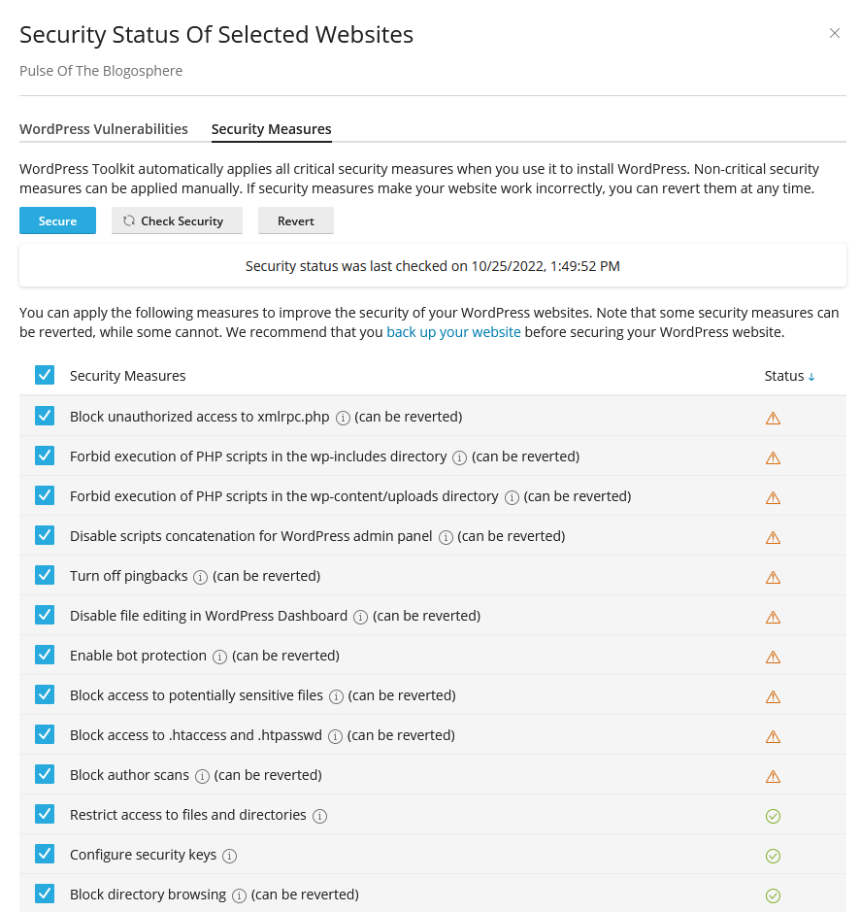Switch to WordPress Vulnerabilities tab
The image size is (860, 912).
[x=104, y=129]
